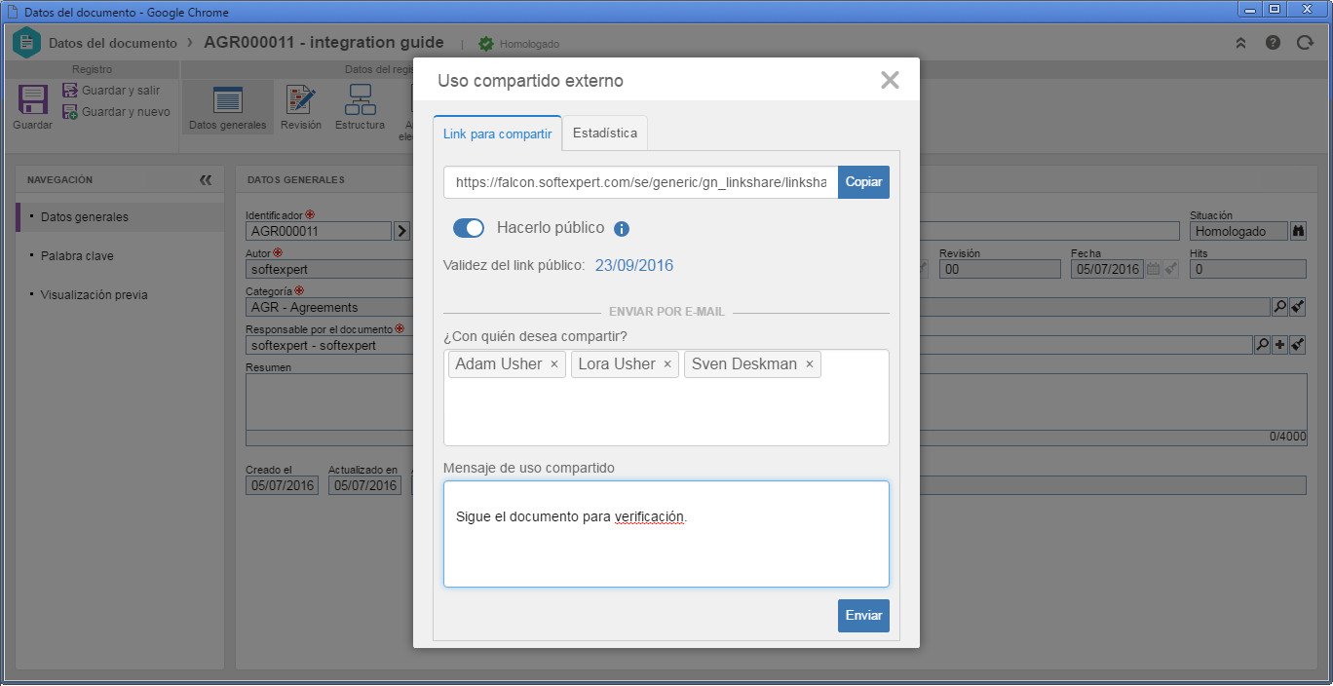Screen dimensions: 1333x686
Task: Open the Estructura toolbar icon
Action: point(360,100)
